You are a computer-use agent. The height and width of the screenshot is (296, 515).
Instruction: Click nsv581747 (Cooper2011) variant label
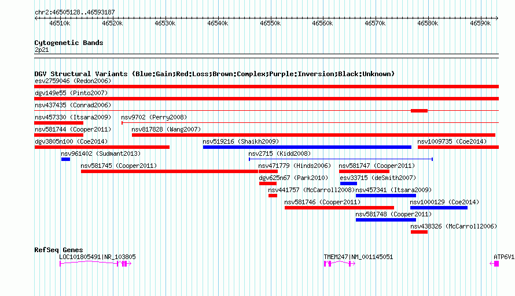pyautogui.click(x=377, y=166)
